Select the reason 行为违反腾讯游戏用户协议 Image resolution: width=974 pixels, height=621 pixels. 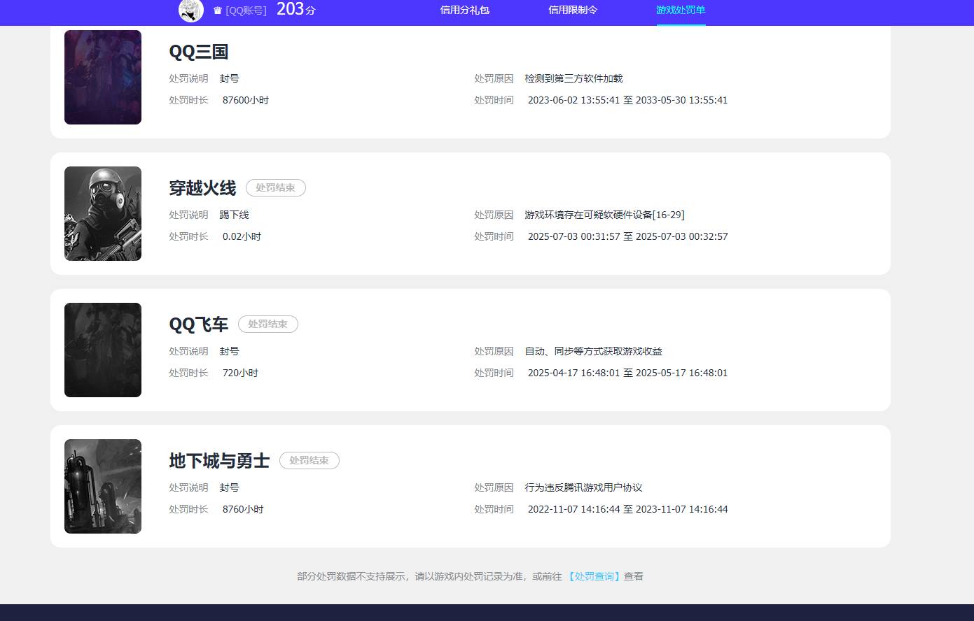point(583,487)
